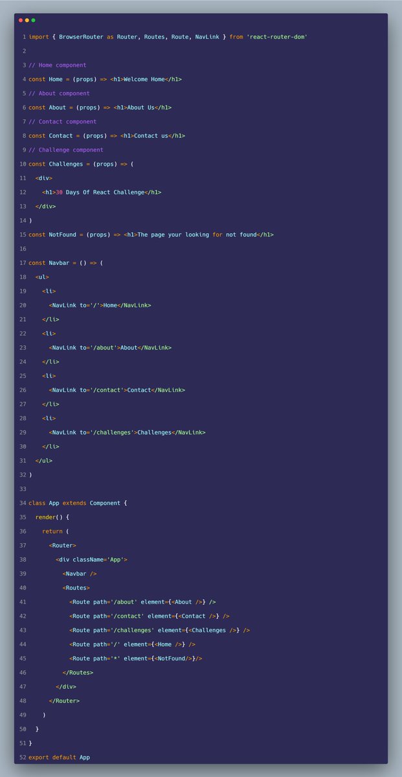Click line number 2 in the gutter

point(24,51)
